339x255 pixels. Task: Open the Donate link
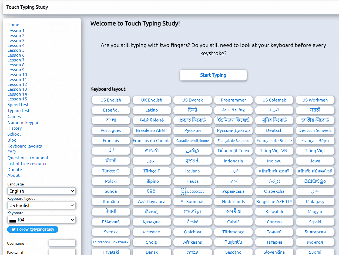point(15,170)
